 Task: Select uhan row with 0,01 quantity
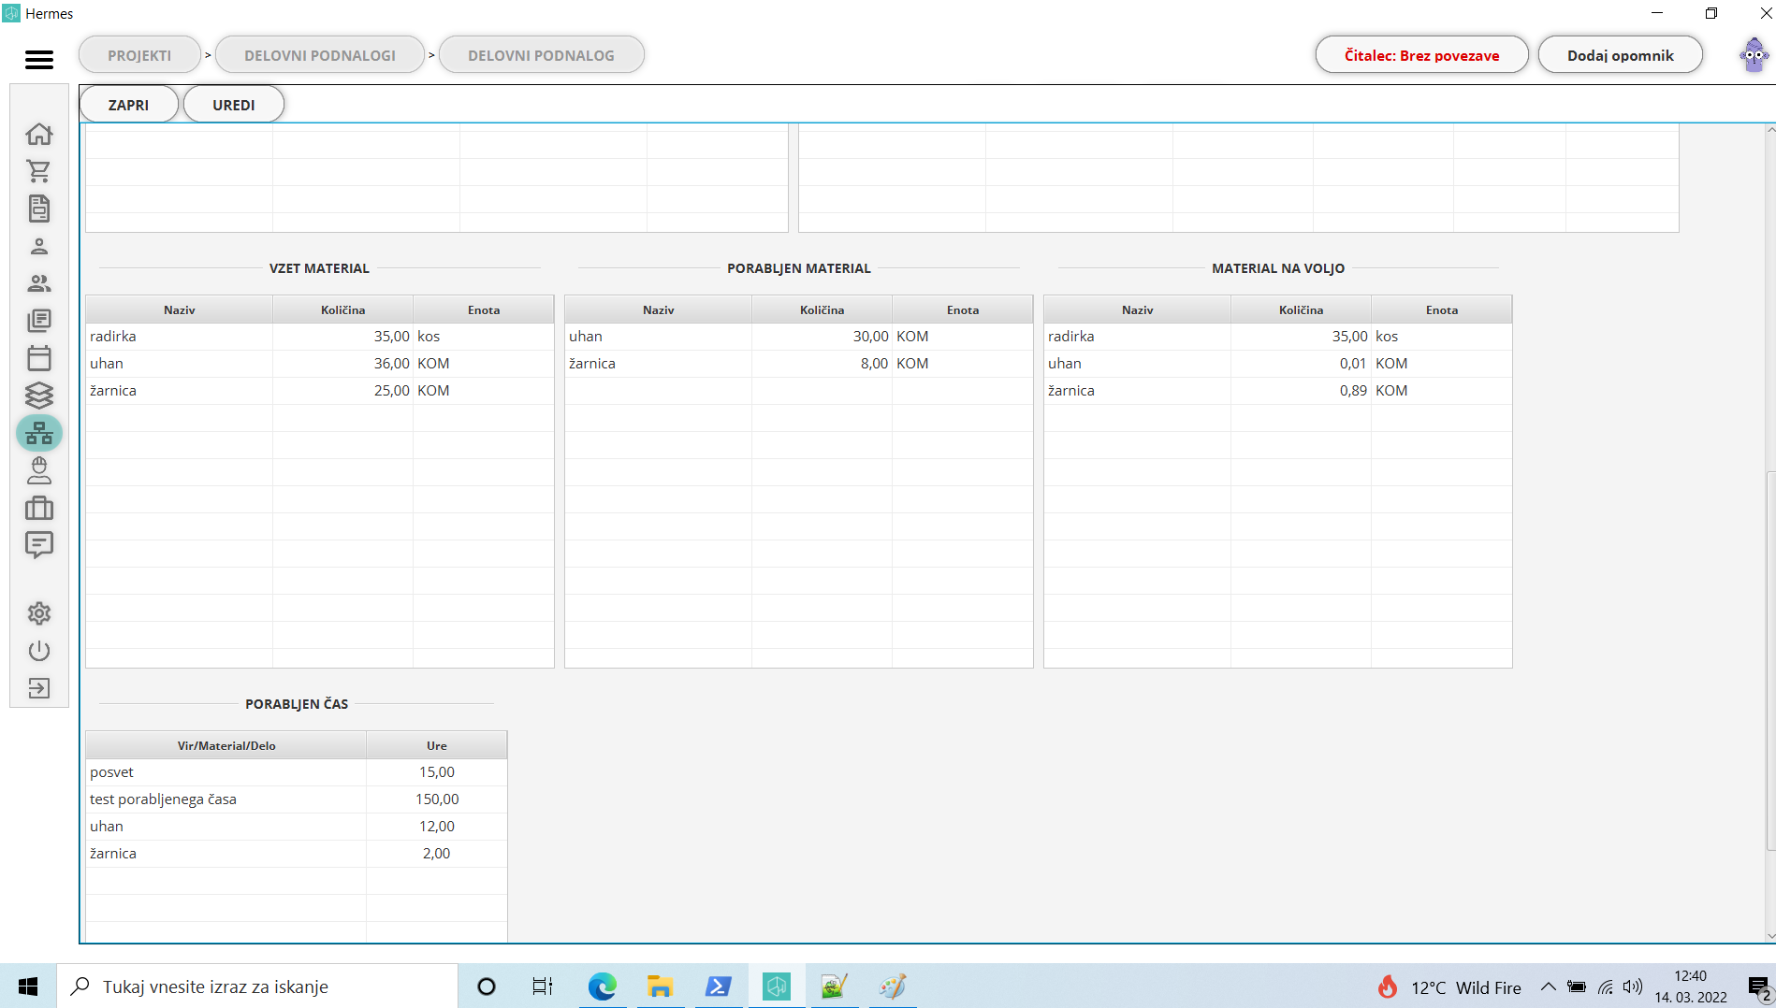[x=1277, y=364]
